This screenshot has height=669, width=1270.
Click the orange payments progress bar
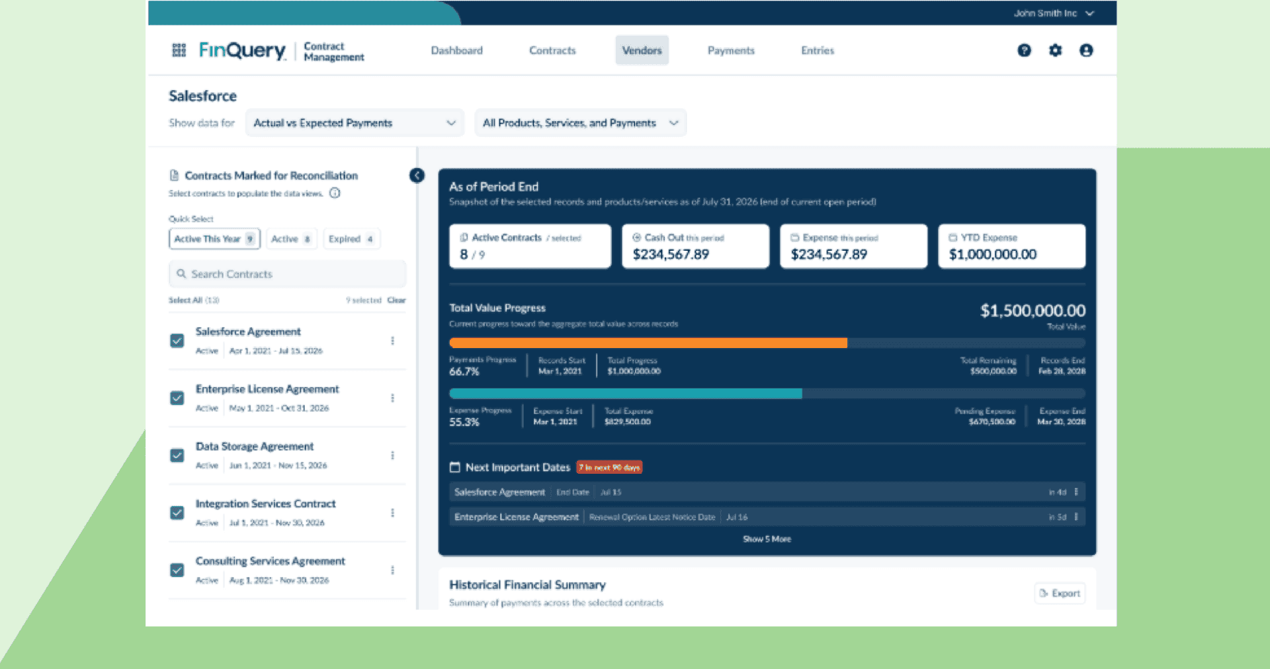click(648, 343)
